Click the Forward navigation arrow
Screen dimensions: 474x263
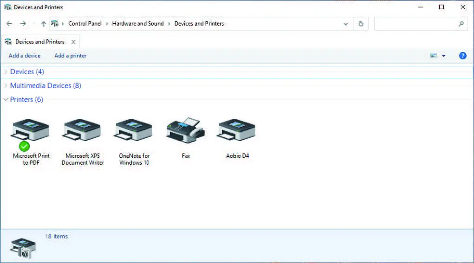pos(23,24)
